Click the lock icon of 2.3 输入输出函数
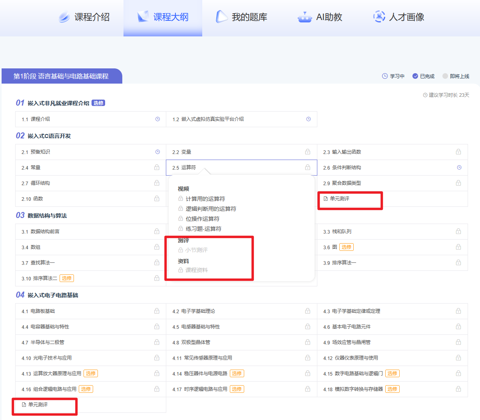Image resolution: width=480 pixels, height=420 pixels. pos(458,152)
